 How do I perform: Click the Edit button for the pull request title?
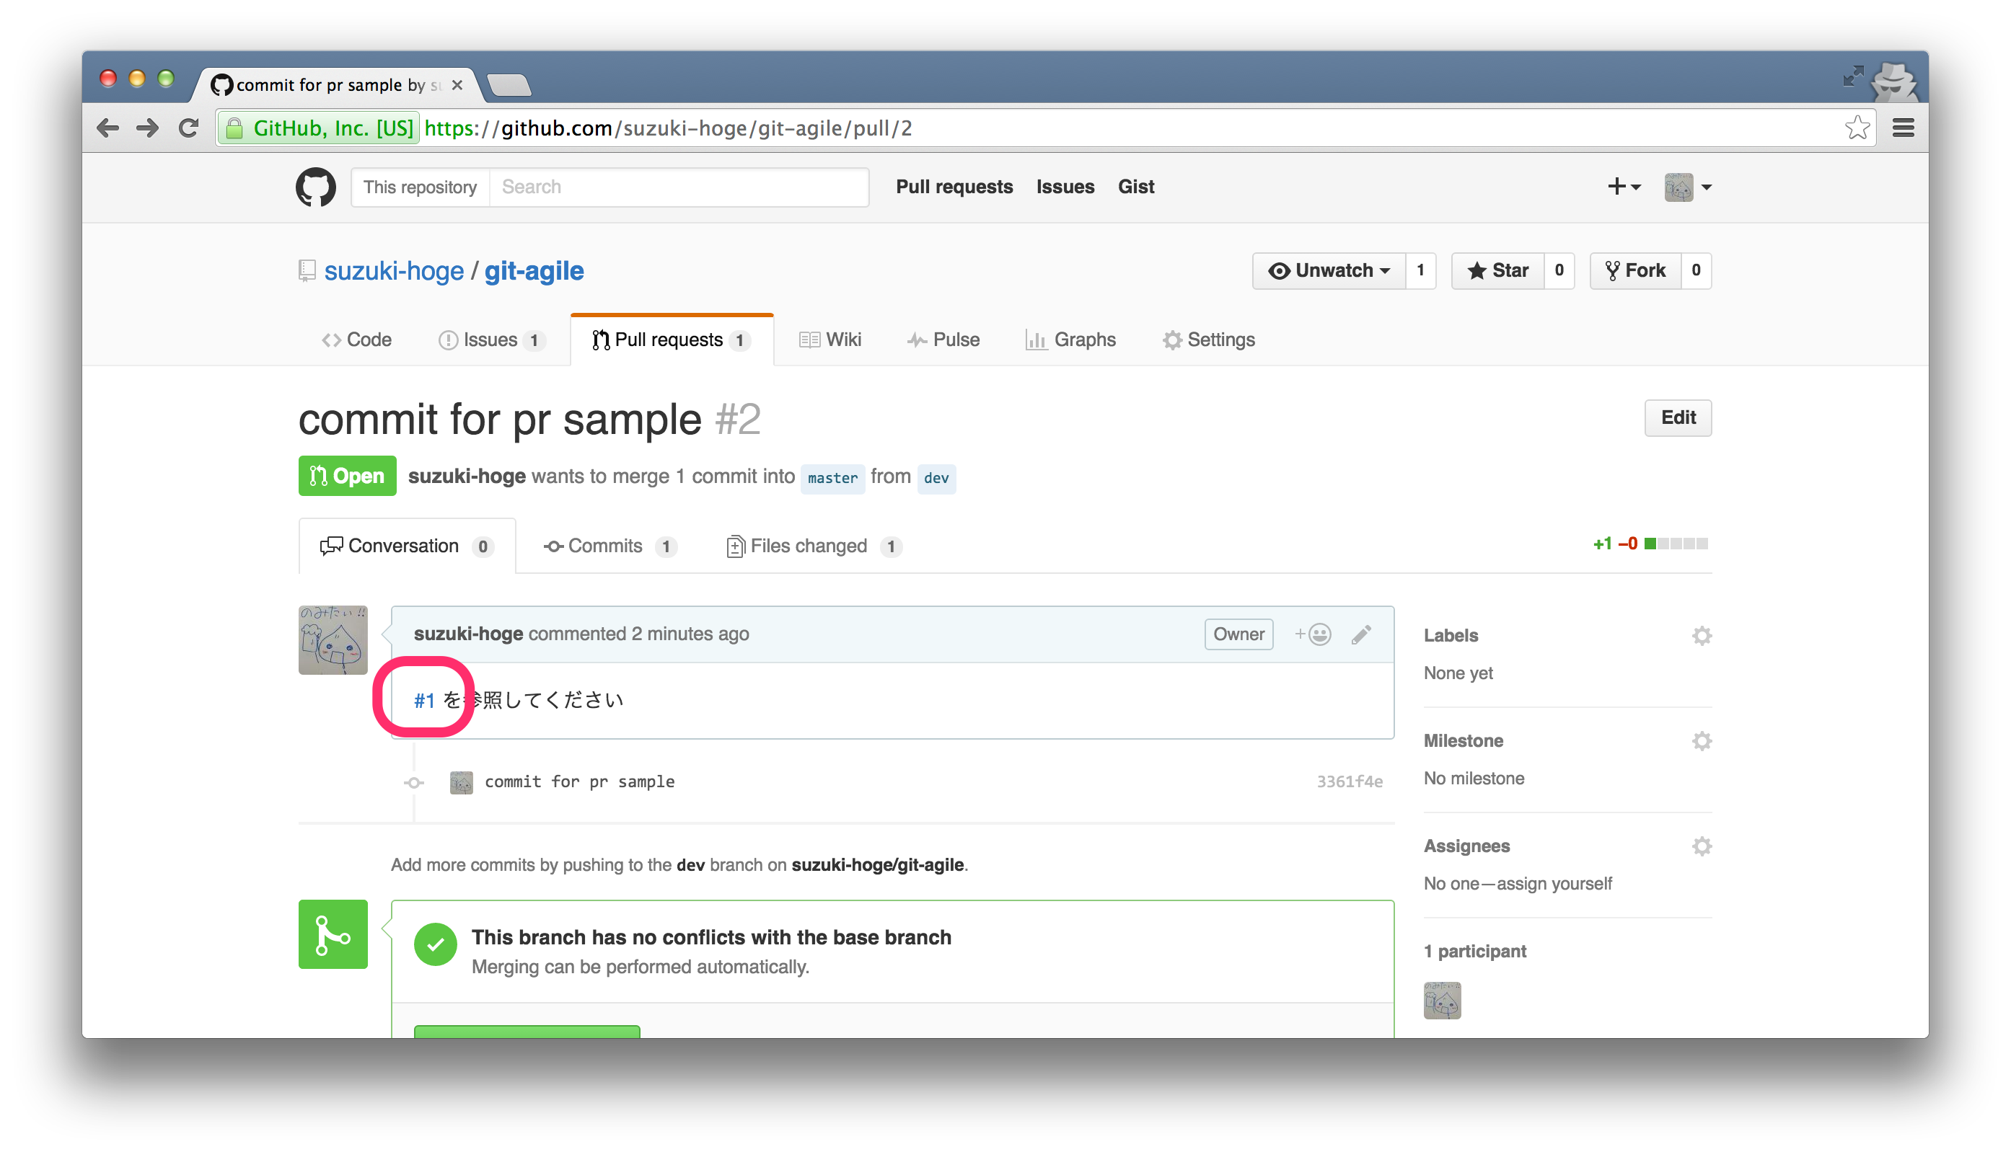click(1678, 417)
